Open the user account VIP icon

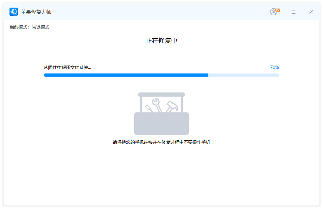(275, 11)
